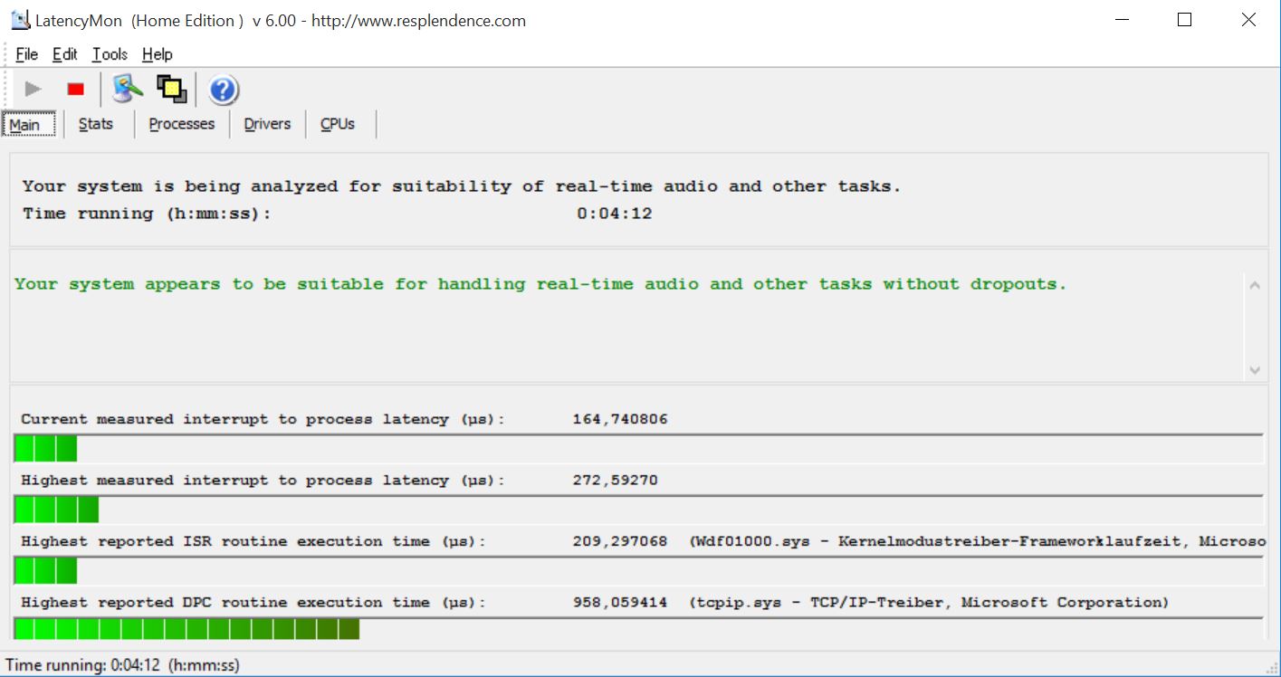
Task: Click the current latency value 164,740806
Action: 620,419
